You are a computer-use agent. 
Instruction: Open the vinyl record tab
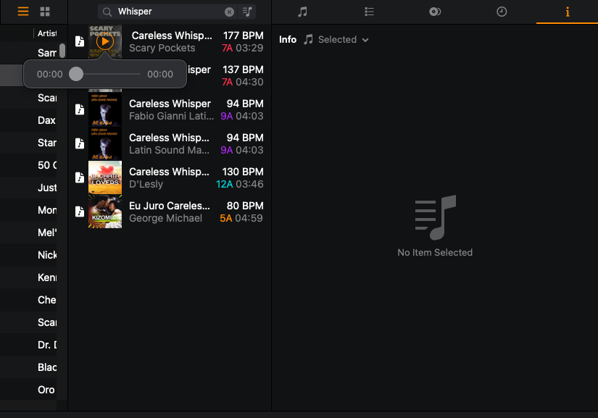click(435, 12)
